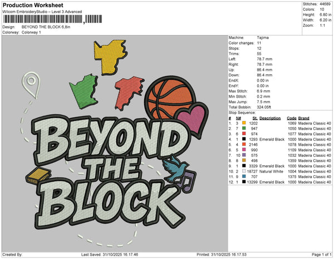Click the Stitches value 44689

point(325,4)
